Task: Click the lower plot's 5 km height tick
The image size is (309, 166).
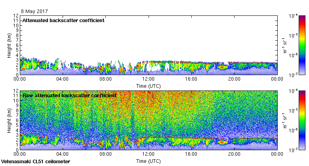Action: tap(17, 125)
